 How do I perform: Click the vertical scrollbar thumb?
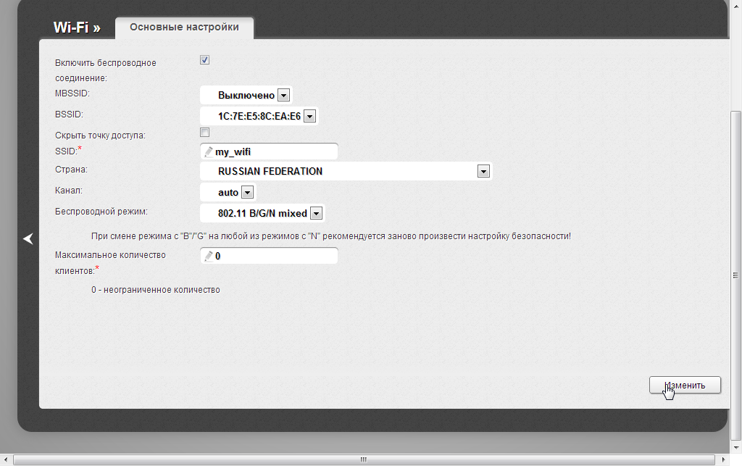pos(735,275)
